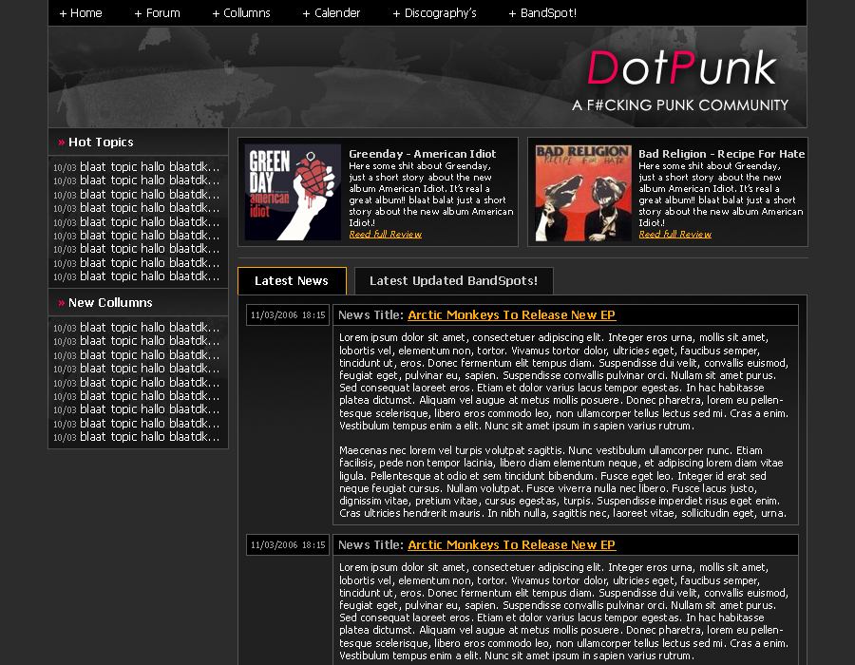This screenshot has width=855, height=665.
Task: Switch to Latest Updated BandSpots! tab
Action: [454, 280]
